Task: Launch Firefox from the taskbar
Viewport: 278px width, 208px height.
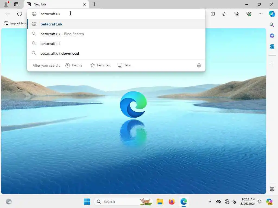Action: point(172,201)
